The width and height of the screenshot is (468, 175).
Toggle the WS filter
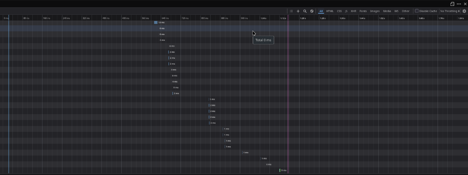[x=396, y=11]
